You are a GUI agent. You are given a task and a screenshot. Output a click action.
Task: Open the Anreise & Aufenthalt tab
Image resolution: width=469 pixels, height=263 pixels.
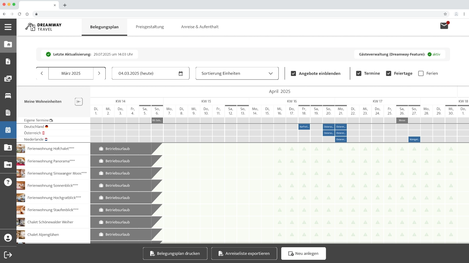coord(200,27)
